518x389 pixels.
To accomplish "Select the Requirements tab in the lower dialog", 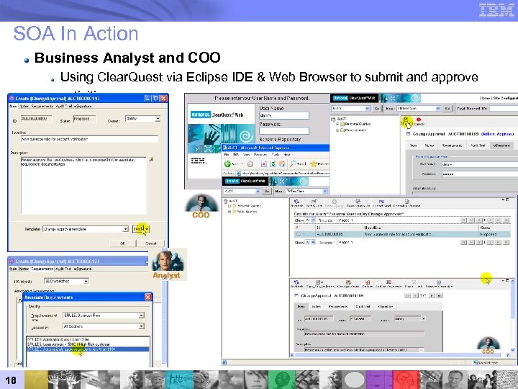I will [42, 269].
